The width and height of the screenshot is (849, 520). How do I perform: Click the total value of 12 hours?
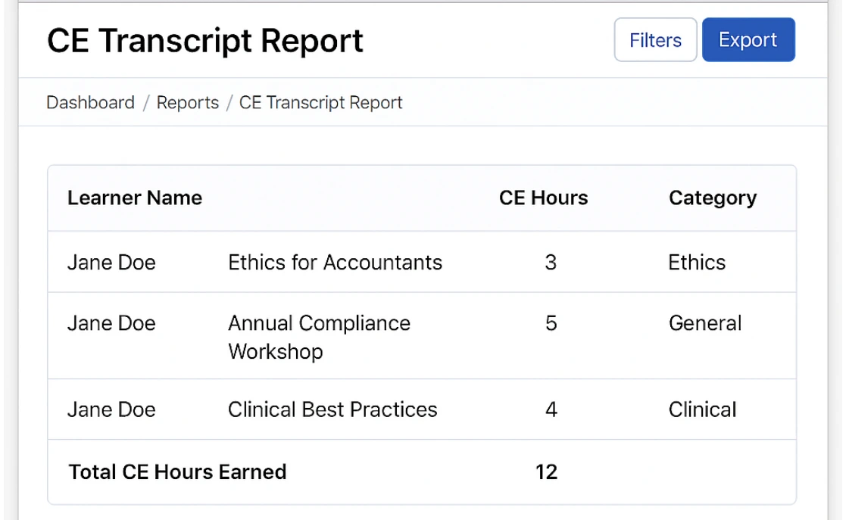pyautogui.click(x=548, y=472)
